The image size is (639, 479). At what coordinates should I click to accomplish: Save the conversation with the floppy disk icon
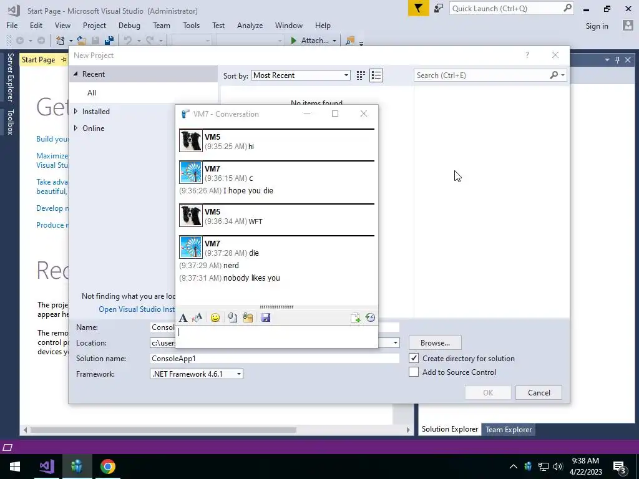coord(266,317)
